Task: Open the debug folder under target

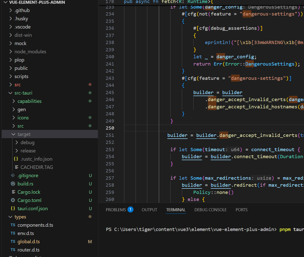Action: 28,142
